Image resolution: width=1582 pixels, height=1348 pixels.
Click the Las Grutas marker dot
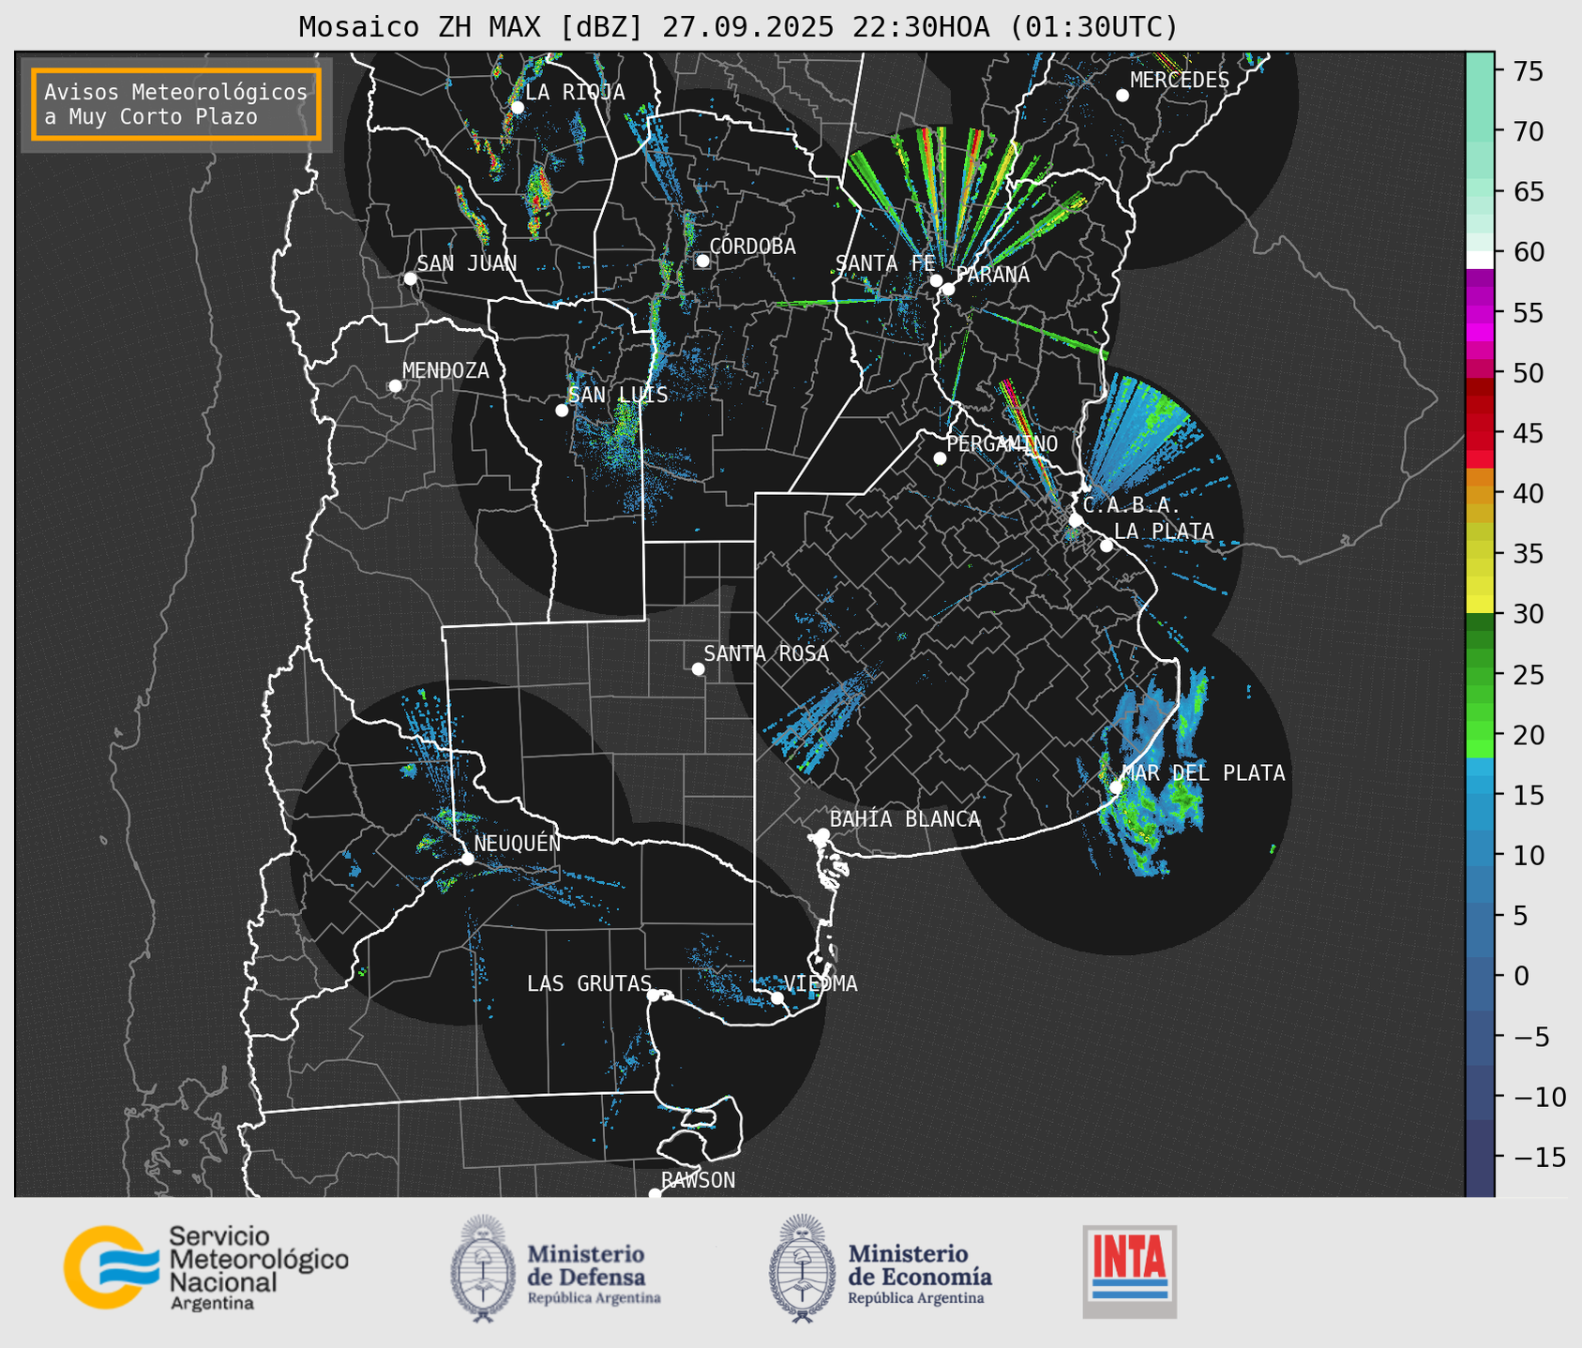[x=654, y=995]
